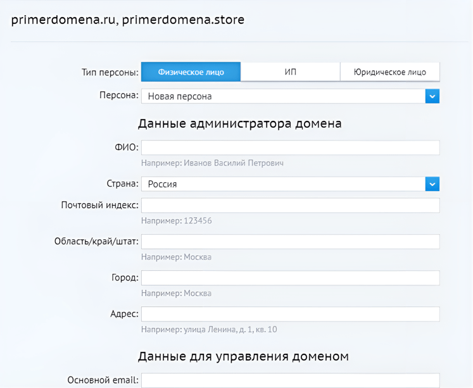Click the Данные для управления доменом heading
Image resolution: width=473 pixels, height=388 pixels.
[x=243, y=356]
